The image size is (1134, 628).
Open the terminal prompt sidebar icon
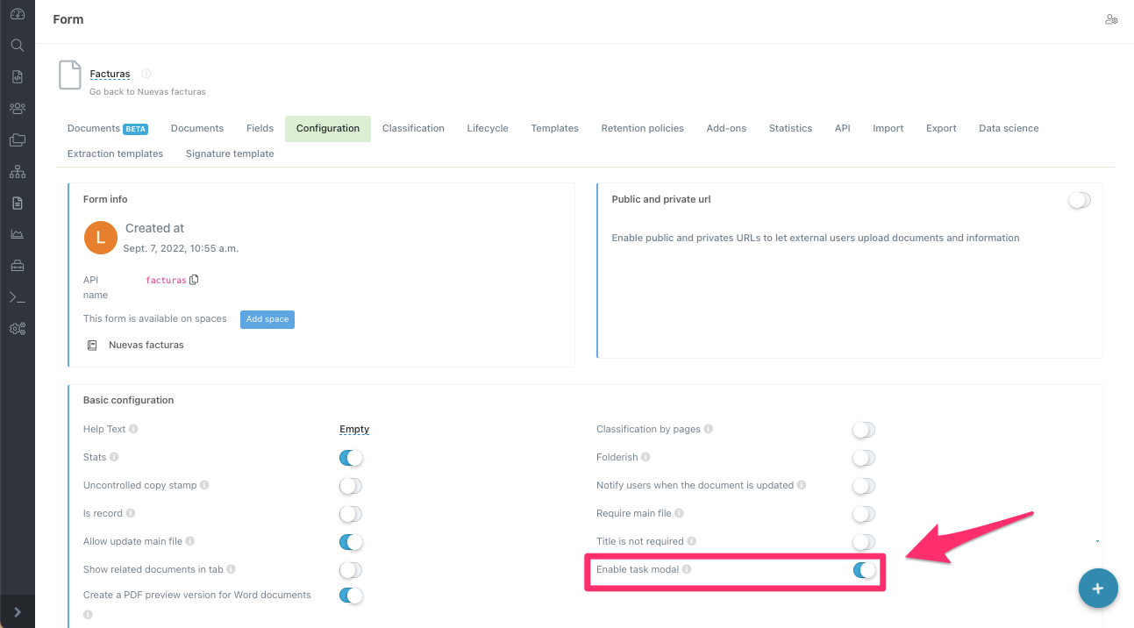[x=17, y=297]
